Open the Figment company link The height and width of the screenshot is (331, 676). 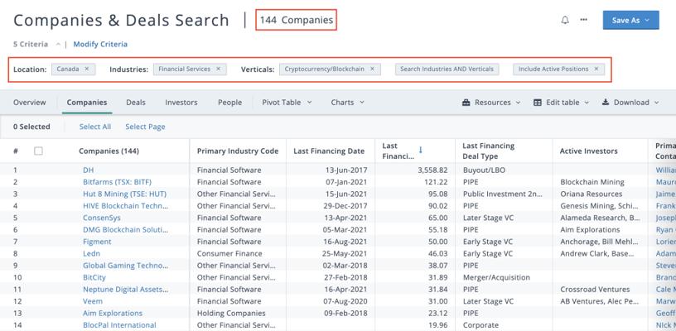97,242
